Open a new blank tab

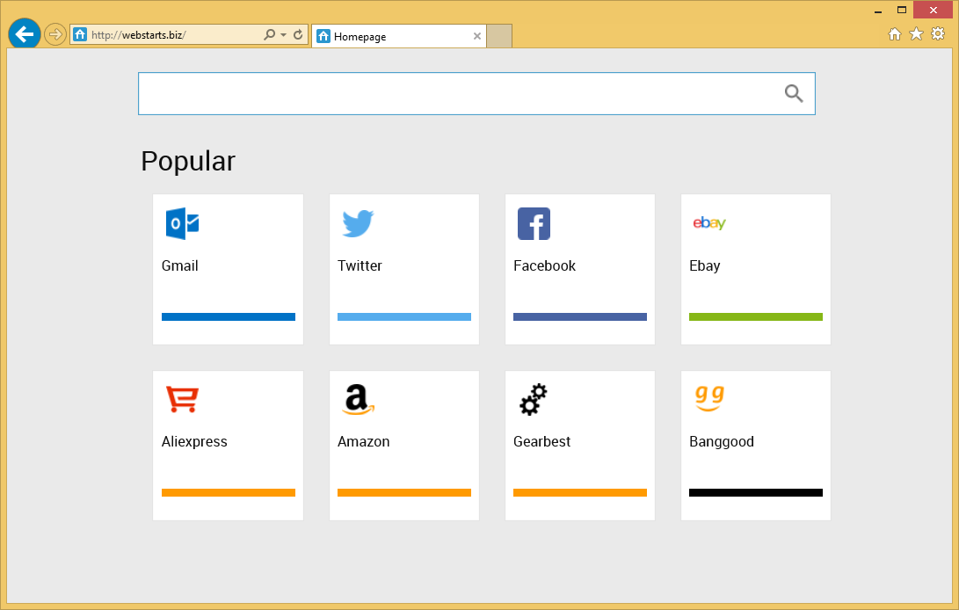[x=499, y=36]
